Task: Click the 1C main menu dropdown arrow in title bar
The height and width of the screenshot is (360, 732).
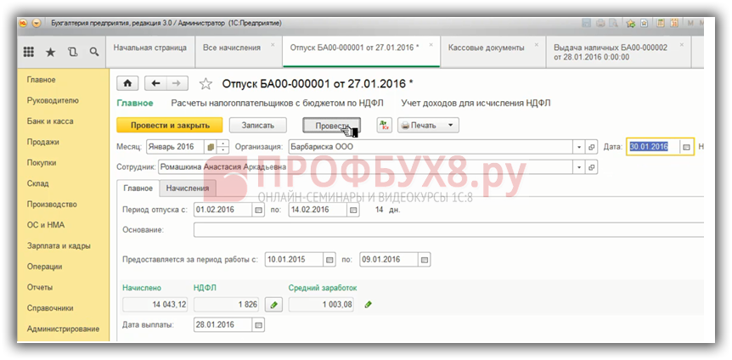Action: point(37,23)
